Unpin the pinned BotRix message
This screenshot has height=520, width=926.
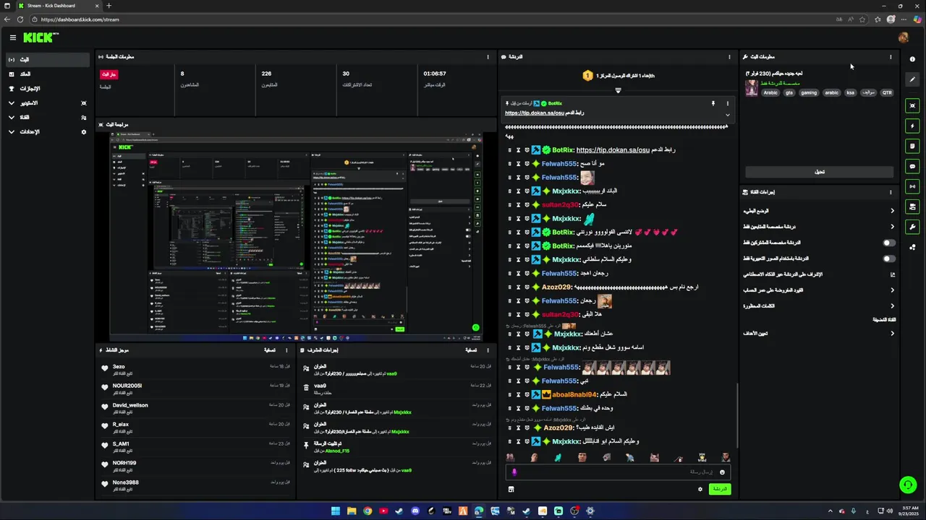713,104
